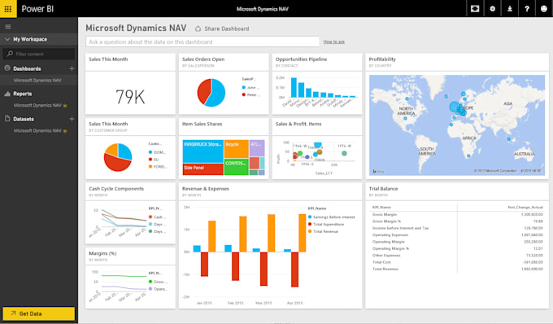Select the Side Panel block in treemap

click(203, 169)
